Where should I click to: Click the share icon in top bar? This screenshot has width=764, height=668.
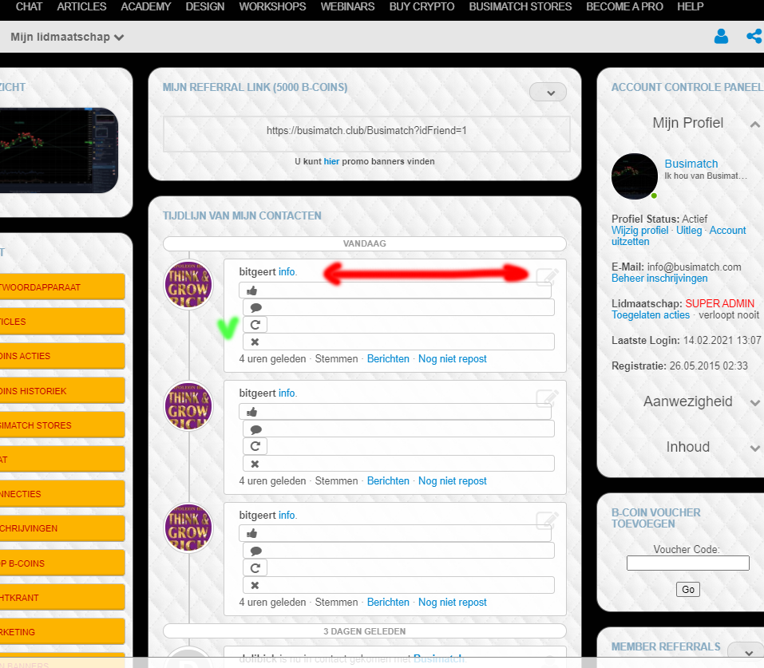tap(754, 36)
